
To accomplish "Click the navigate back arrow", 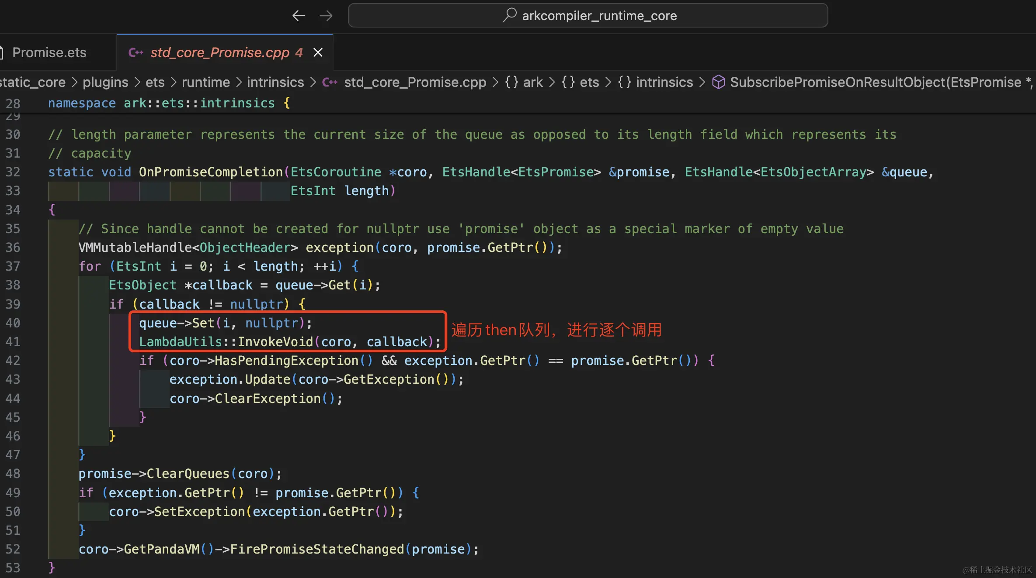I will coord(299,16).
